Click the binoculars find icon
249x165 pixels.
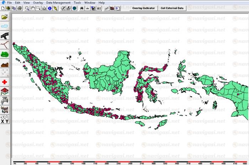(x=82, y=8)
